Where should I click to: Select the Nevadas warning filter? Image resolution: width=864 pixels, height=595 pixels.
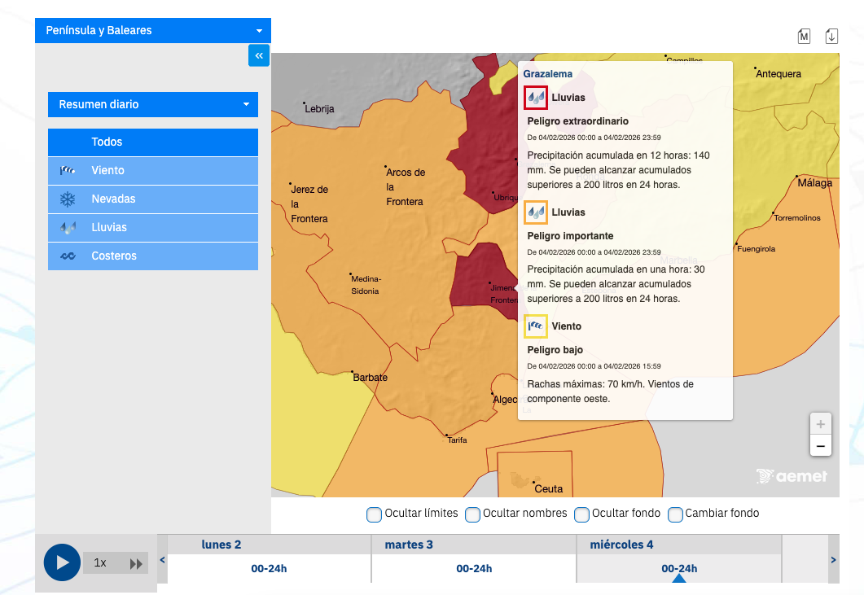click(x=153, y=199)
